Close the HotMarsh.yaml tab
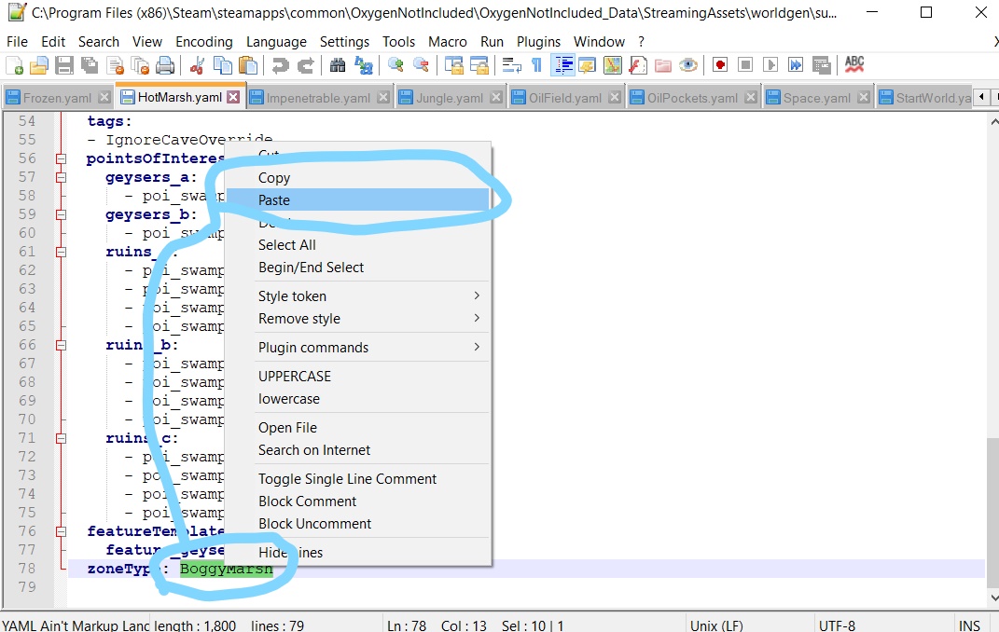This screenshot has height=632, width=999. 233,97
